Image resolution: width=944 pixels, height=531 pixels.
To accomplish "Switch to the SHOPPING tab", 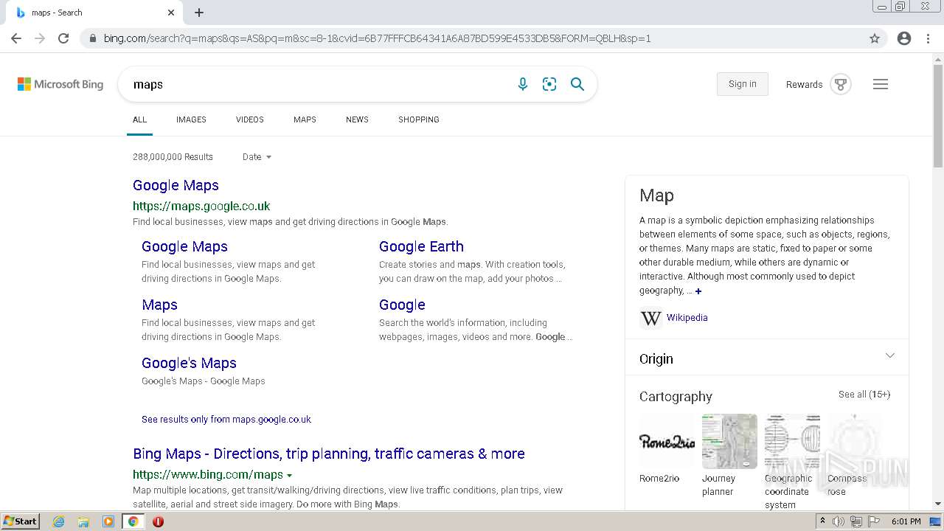I will 419,119.
